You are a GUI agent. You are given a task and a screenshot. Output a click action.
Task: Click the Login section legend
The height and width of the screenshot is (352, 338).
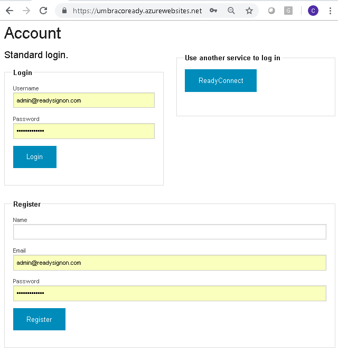coord(22,73)
